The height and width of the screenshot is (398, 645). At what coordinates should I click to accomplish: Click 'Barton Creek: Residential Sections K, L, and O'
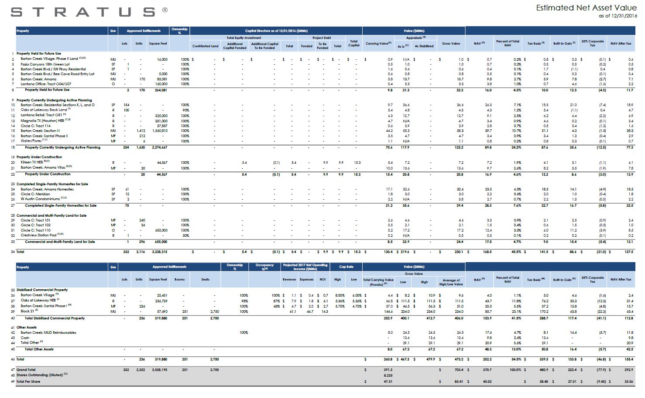[58, 105]
